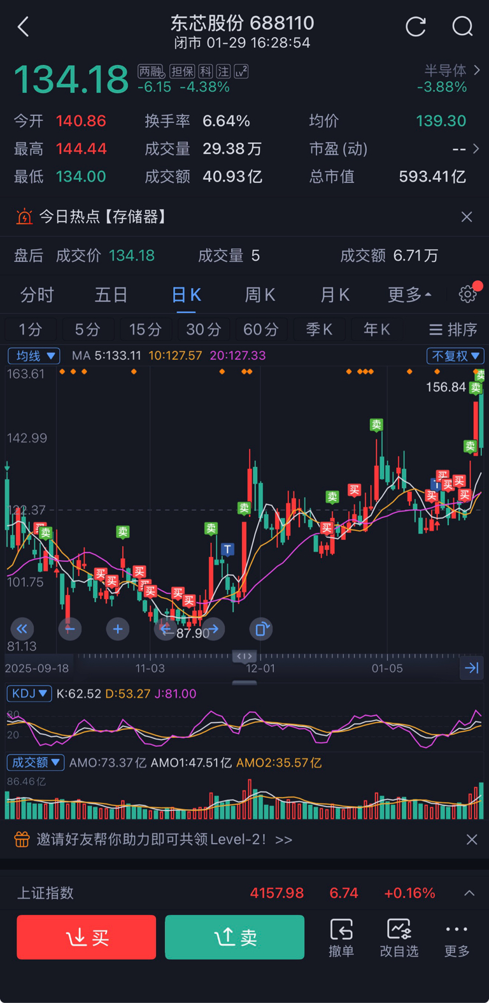Tap the 上证指数 value 4157.98
The height and width of the screenshot is (1003, 489).
[277, 893]
